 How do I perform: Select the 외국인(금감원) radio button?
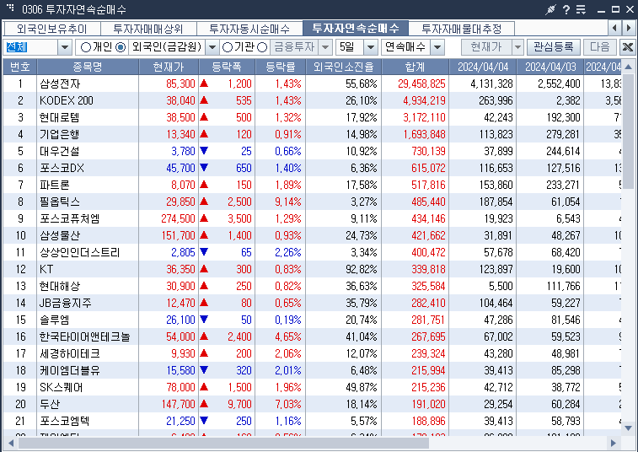coord(121,47)
